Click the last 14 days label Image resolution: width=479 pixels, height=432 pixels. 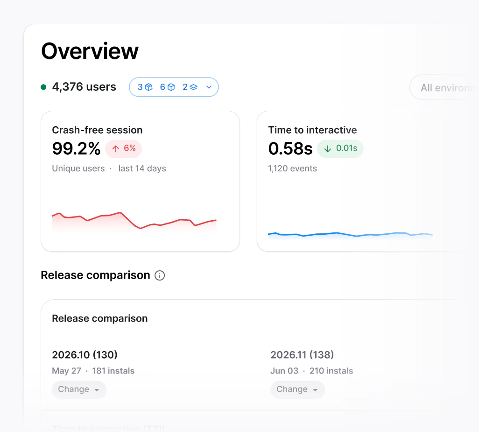[x=142, y=169]
